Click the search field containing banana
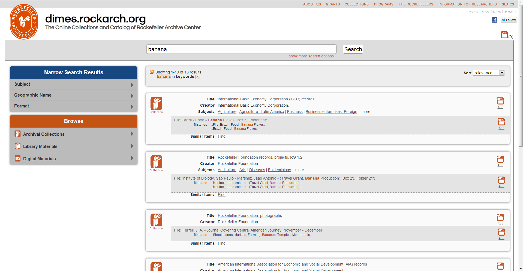Screen dimensions: 523x271 click(x=241, y=49)
